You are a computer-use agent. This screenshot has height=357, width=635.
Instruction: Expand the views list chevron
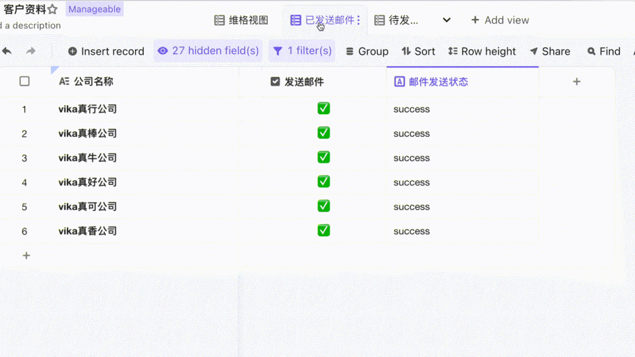(447, 20)
